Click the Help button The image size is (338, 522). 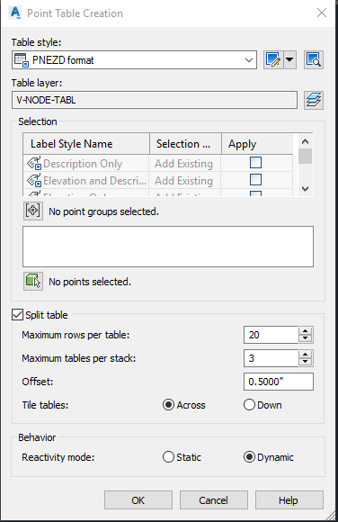tap(289, 500)
